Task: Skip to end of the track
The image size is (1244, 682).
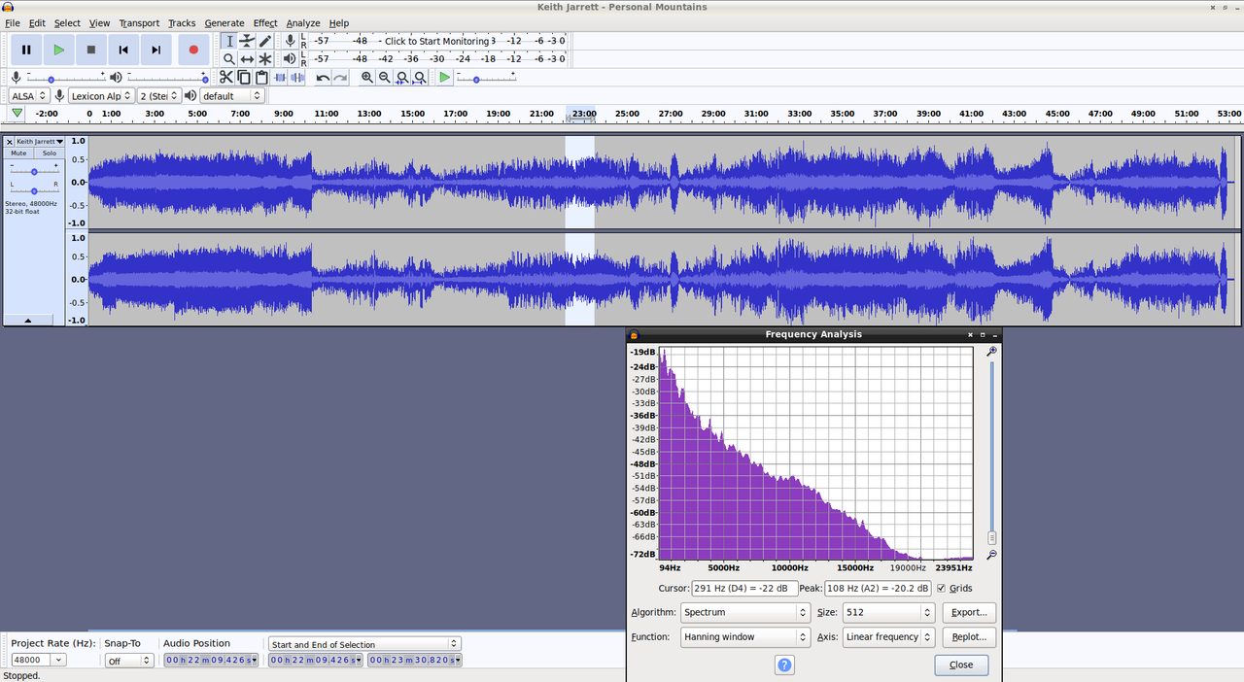Action: 155,50
